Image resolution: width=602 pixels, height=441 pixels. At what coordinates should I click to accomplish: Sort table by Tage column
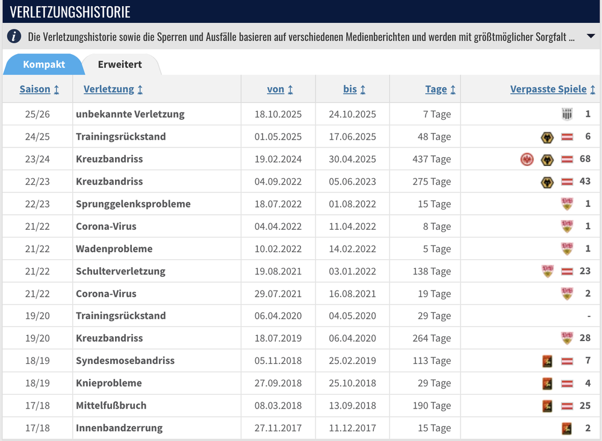point(440,89)
